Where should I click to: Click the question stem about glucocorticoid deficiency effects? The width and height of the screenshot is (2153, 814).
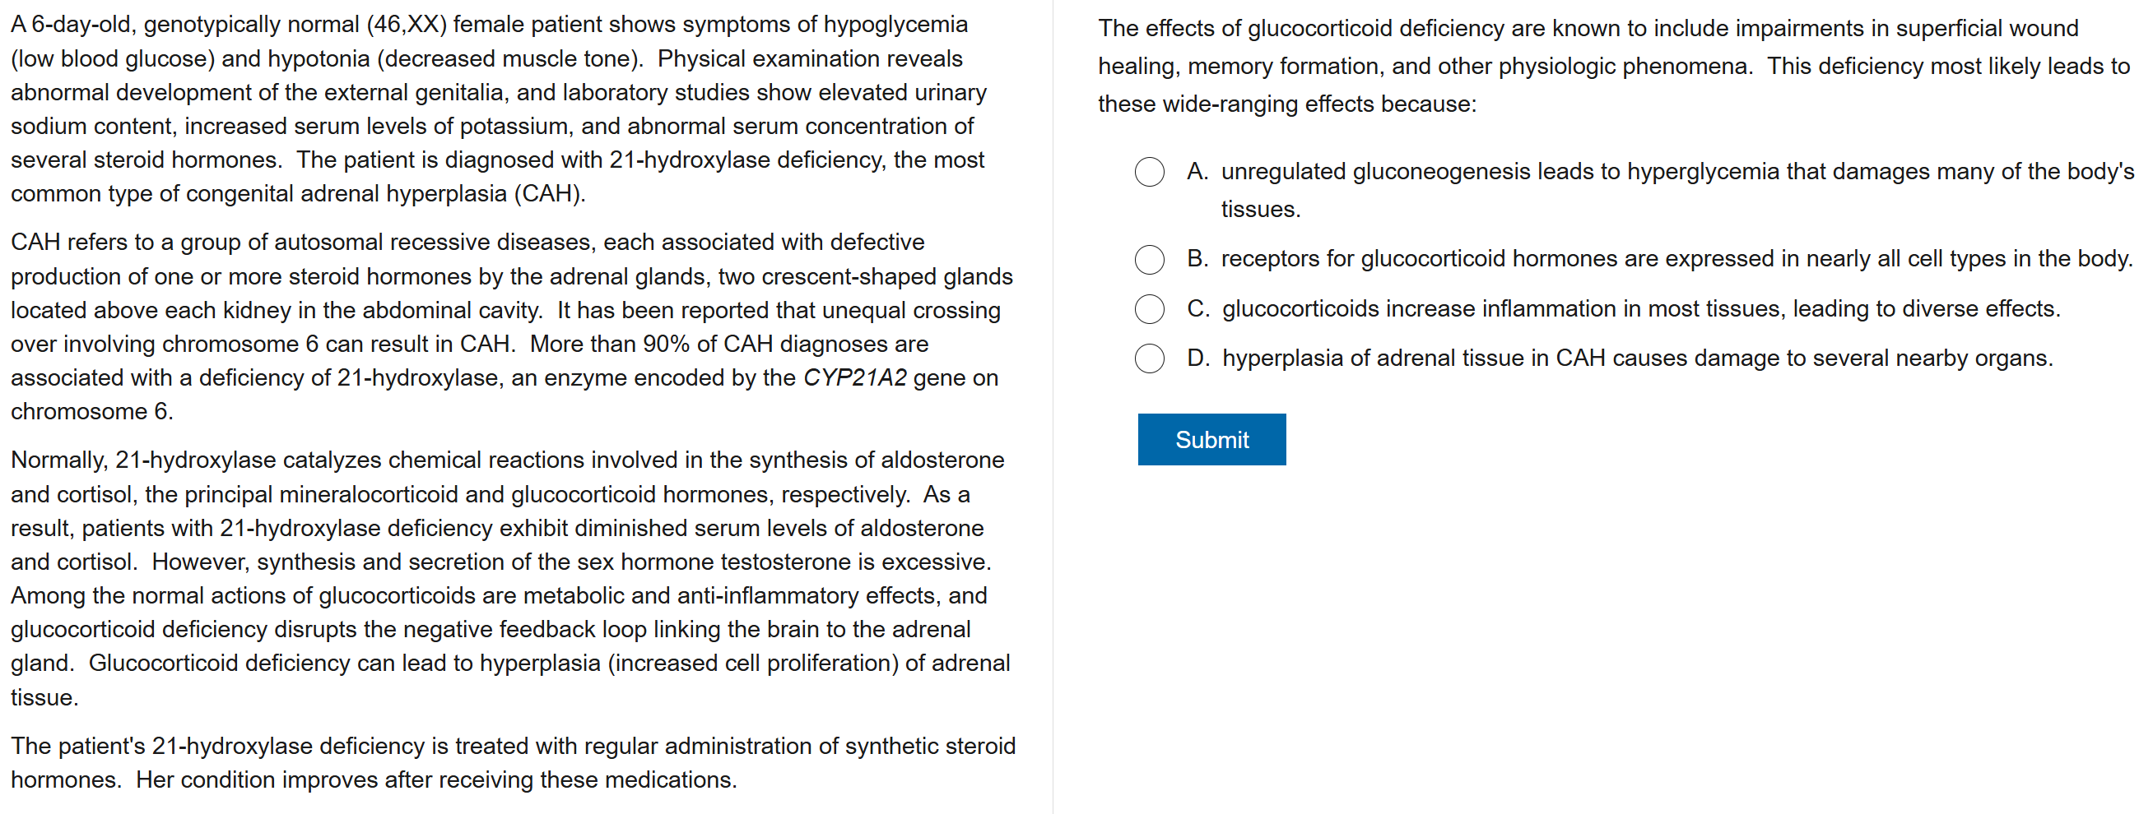click(x=1613, y=66)
